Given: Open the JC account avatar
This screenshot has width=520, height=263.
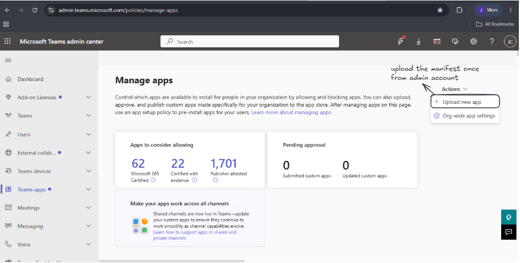Looking at the screenshot, I should tap(510, 42).
